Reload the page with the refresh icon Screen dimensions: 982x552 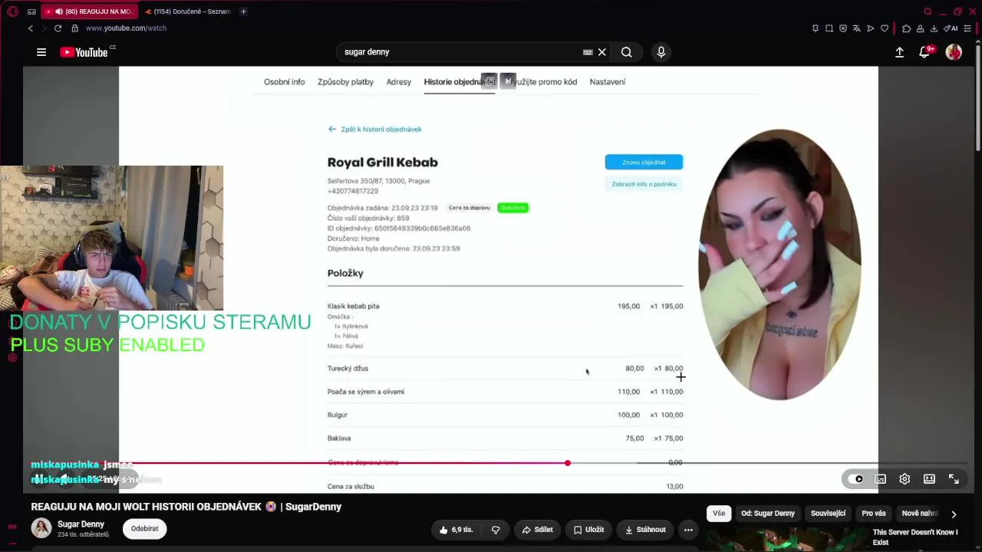[58, 28]
